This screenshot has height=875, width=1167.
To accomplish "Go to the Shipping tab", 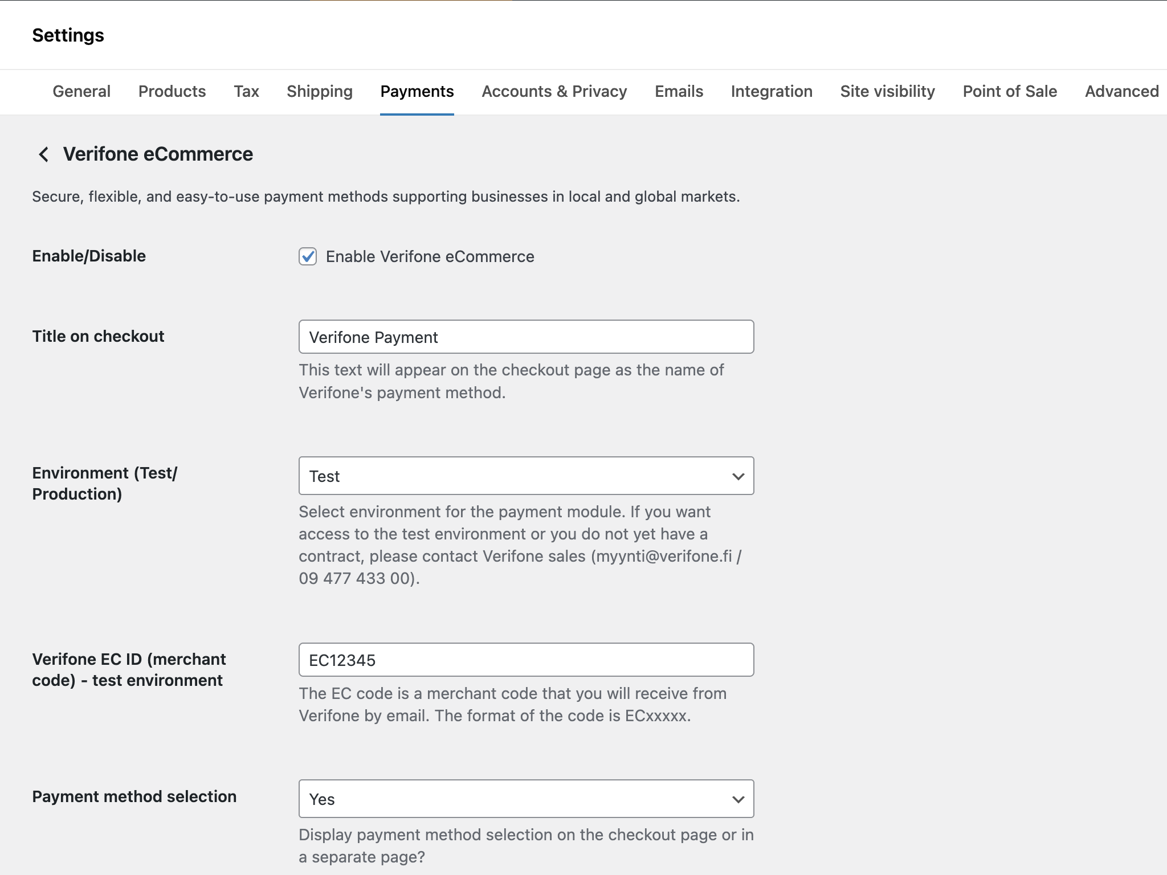I will click(x=319, y=91).
